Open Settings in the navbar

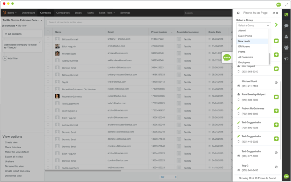125,13
